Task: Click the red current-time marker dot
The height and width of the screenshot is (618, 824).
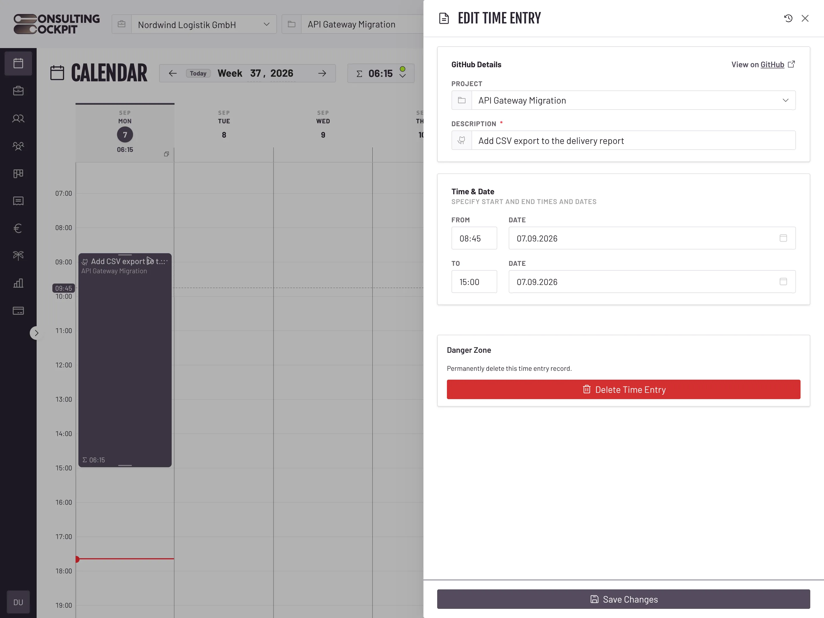Action: 77,559
